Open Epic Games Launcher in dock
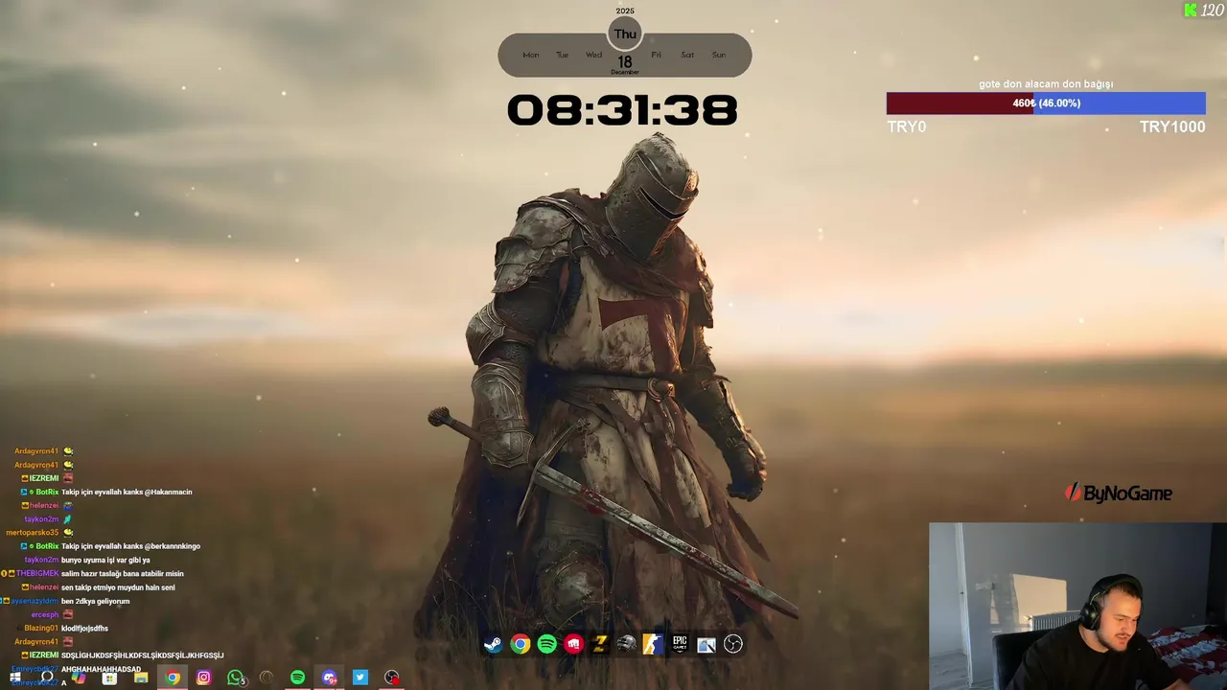 [x=680, y=644]
